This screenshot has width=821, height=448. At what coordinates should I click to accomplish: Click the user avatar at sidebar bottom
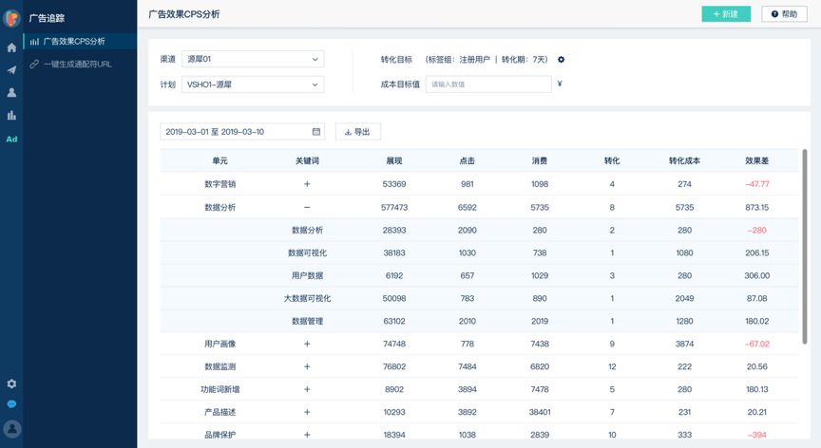tap(11, 429)
